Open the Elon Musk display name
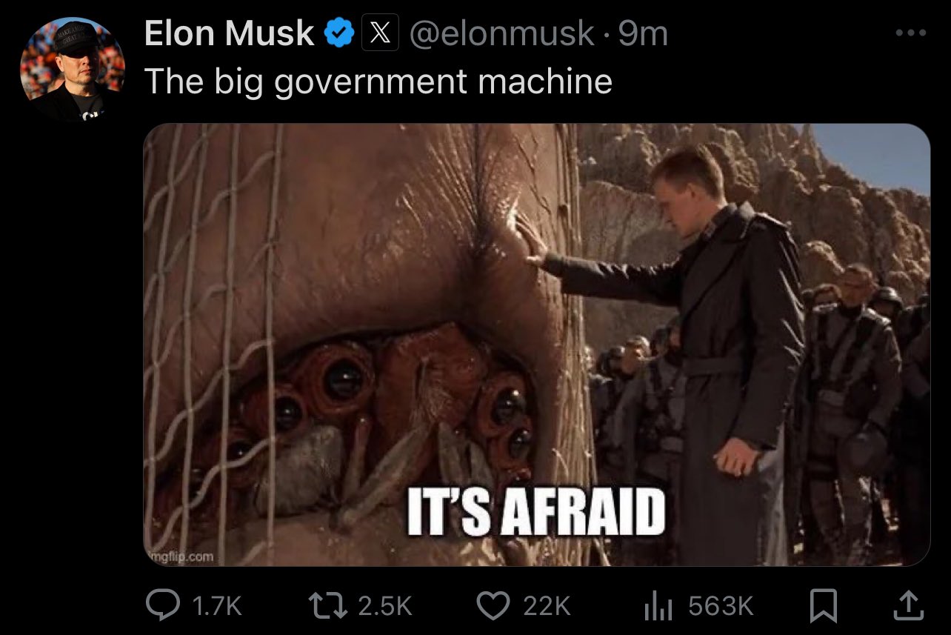This screenshot has height=635, width=951. tap(230, 34)
